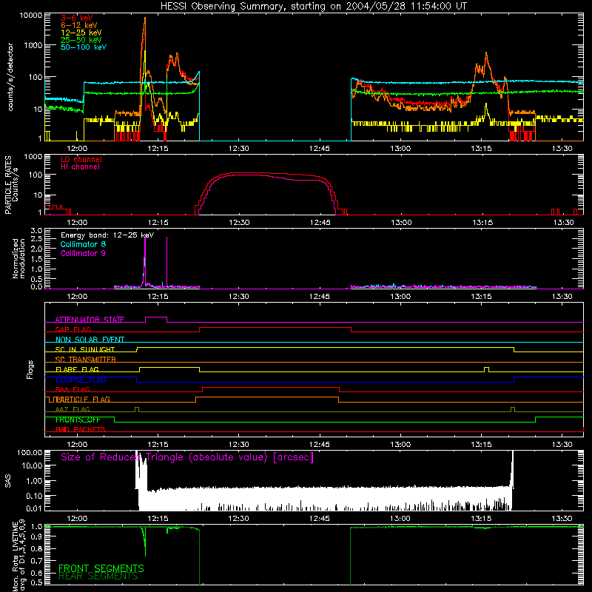592x592 pixels.
Task: Click the '100.00' tick on SAS axis
Action: coord(30,452)
